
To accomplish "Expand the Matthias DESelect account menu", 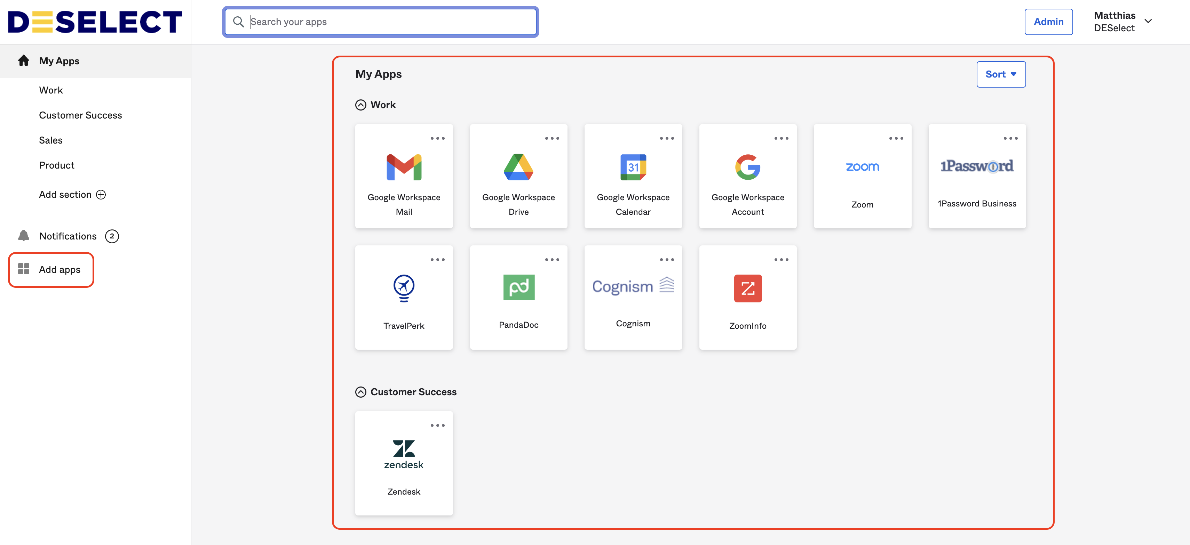I will (x=1123, y=22).
